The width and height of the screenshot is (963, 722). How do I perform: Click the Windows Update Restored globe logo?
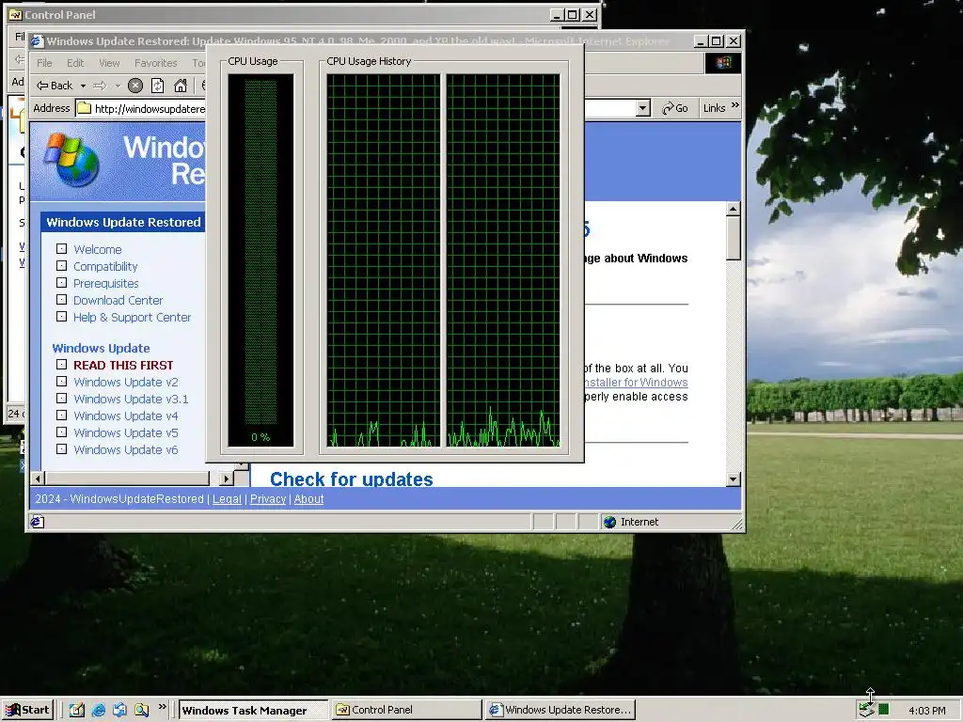click(71, 160)
